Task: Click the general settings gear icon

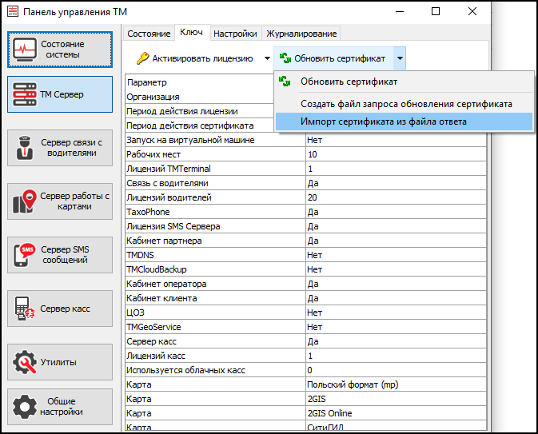Action: coord(26,406)
